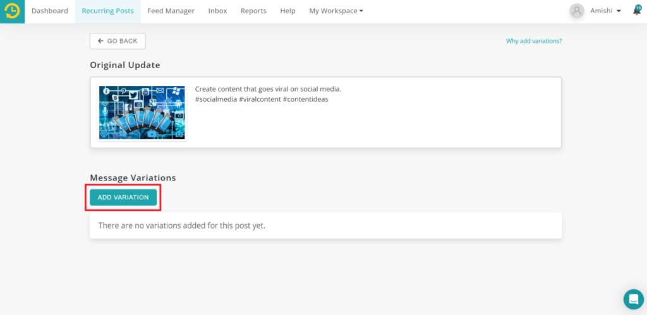This screenshot has height=315, width=647.
Task: Click the GO BACK button
Action: [118, 41]
